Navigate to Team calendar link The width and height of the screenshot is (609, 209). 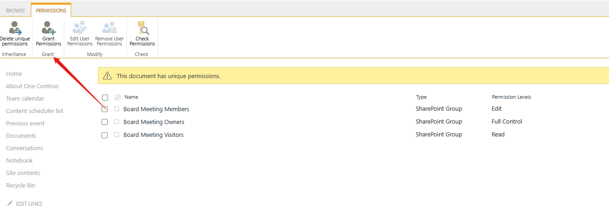(x=25, y=99)
